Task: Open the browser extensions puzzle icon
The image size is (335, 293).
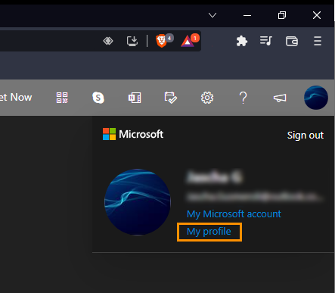Action: tap(242, 41)
